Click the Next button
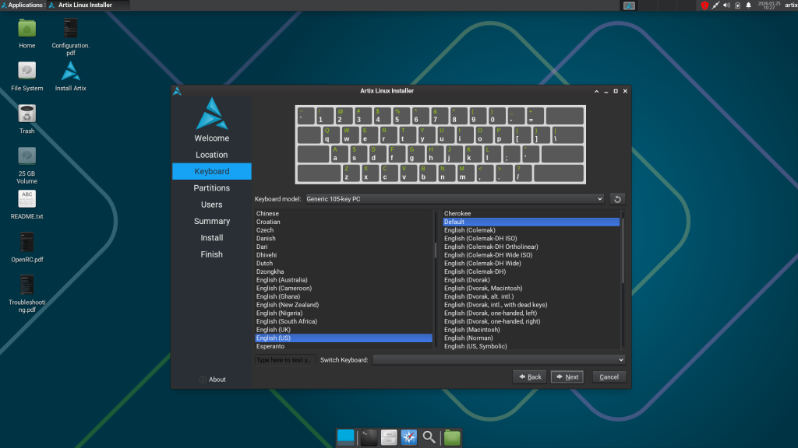This screenshot has width=798, height=448. tap(567, 377)
